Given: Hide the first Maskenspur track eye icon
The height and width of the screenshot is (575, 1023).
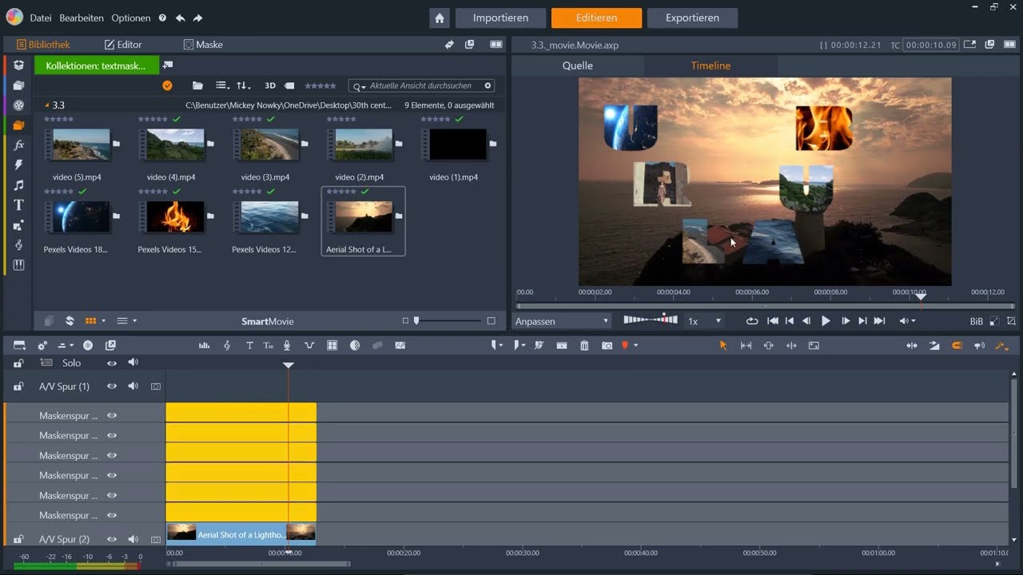Looking at the screenshot, I should click(x=112, y=415).
